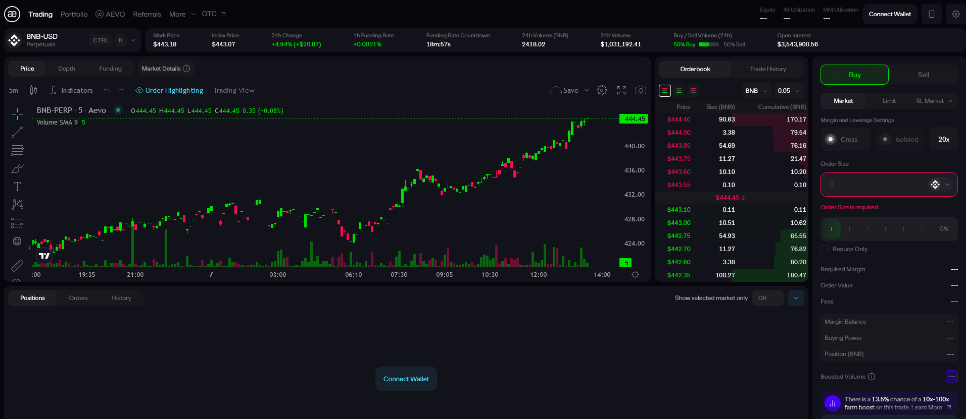The height and width of the screenshot is (419, 966).
Task: Open the History tab in bottom panel
Action: click(x=122, y=298)
